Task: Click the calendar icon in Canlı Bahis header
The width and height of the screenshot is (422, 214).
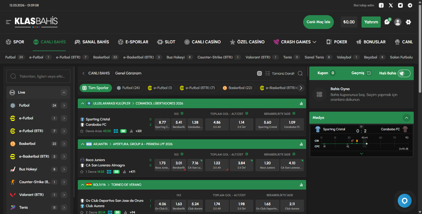Action: coord(259,73)
